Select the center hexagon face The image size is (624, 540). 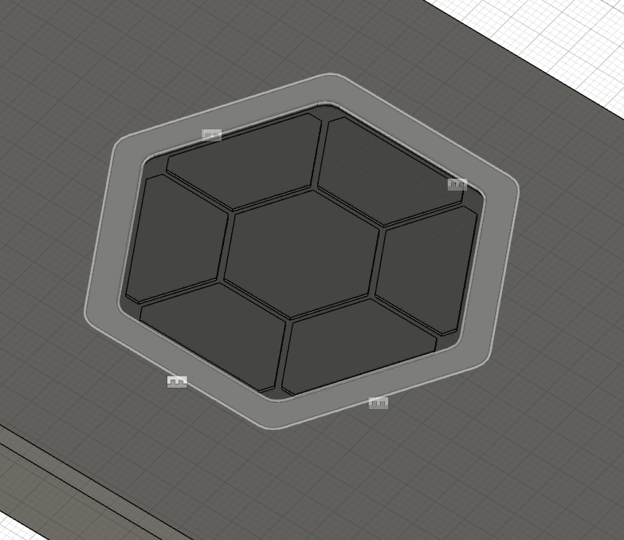point(301,253)
